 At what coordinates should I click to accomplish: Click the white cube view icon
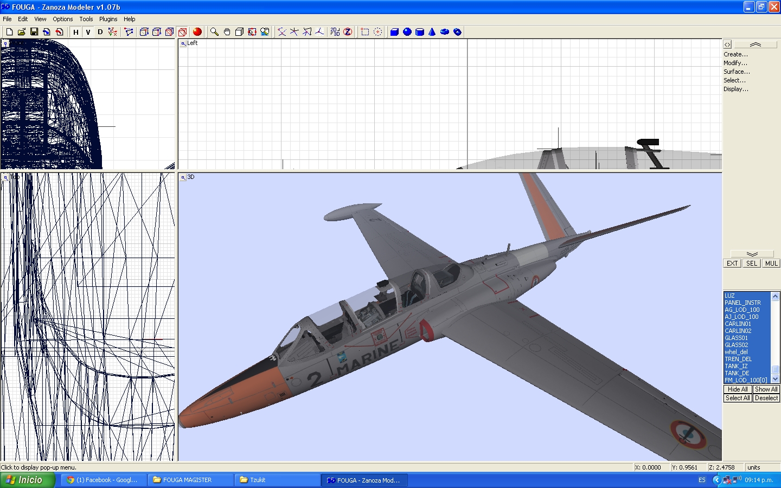coord(239,32)
